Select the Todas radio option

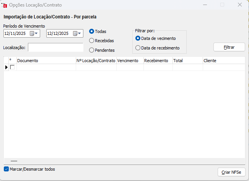pyautogui.click(x=91, y=31)
